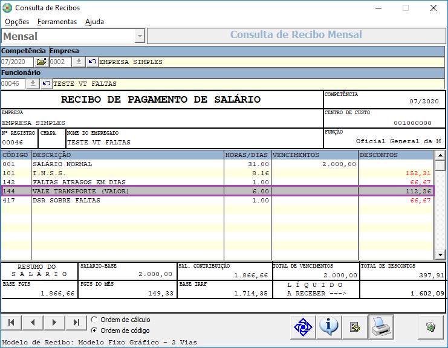Click the total de descontos 397,91
Viewport: 448px width, 348px height.
(432, 275)
